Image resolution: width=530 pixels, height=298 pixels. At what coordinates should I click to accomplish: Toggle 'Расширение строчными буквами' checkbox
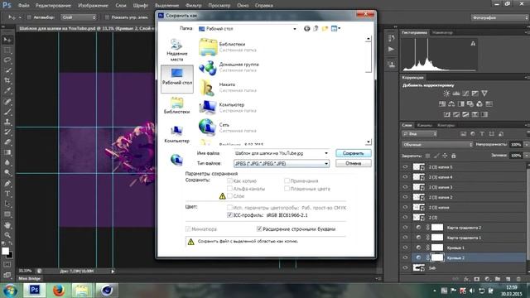point(259,229)
